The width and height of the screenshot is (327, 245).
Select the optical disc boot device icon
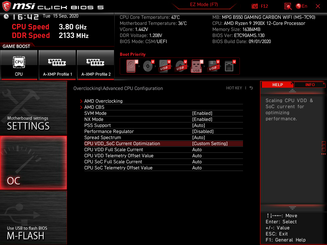148,66
